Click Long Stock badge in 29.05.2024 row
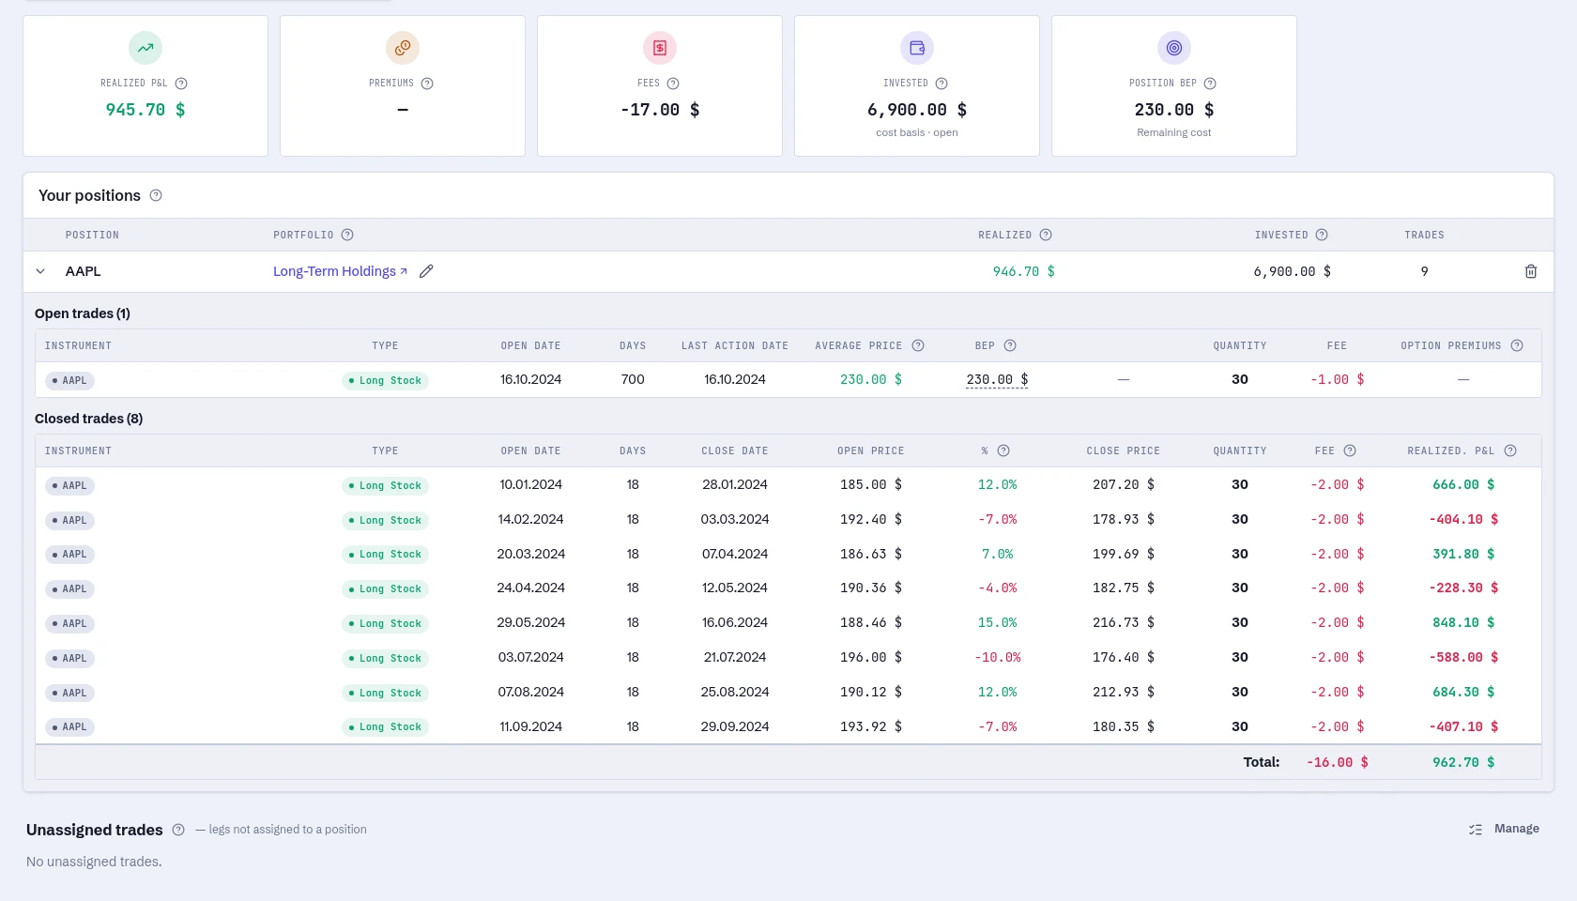 coord(385,624)
